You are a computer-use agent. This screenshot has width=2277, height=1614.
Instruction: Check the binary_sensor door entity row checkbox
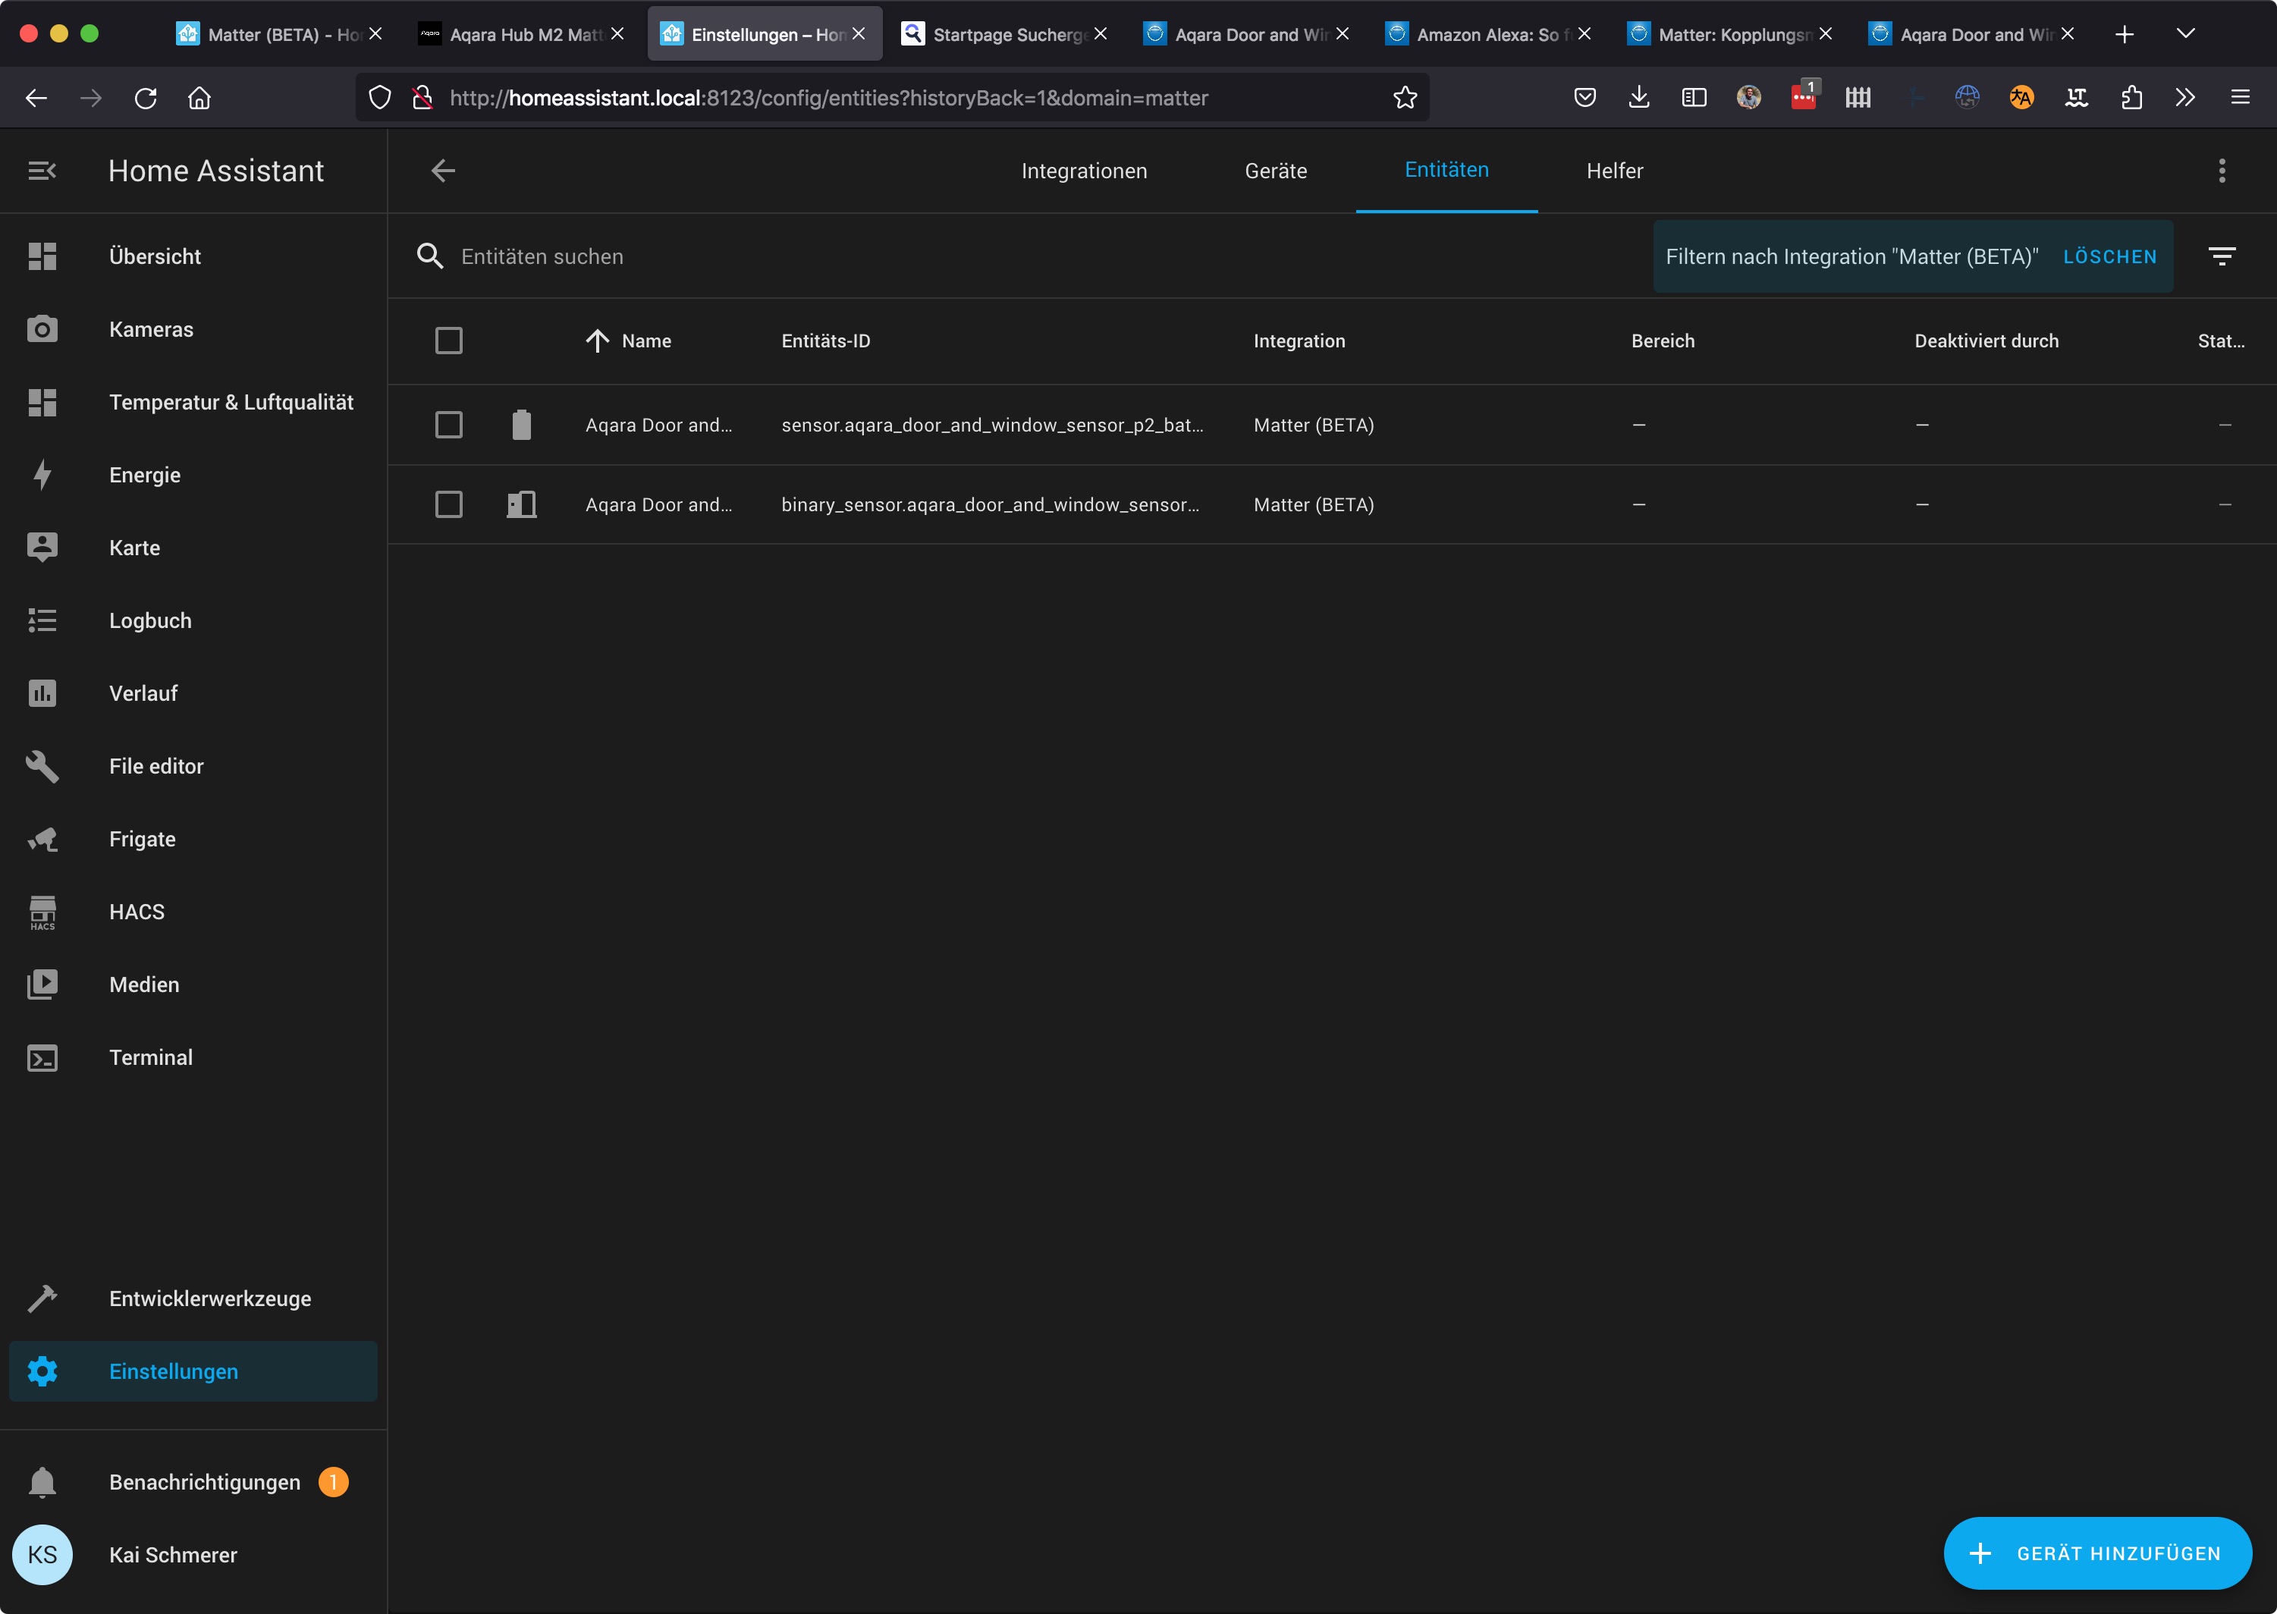click(x=448, y=504)
